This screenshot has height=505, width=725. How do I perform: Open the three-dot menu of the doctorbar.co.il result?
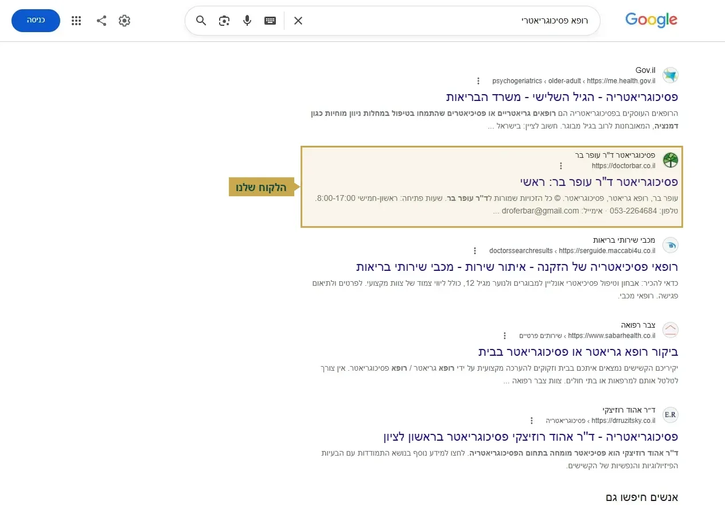(x=561, y=166)
